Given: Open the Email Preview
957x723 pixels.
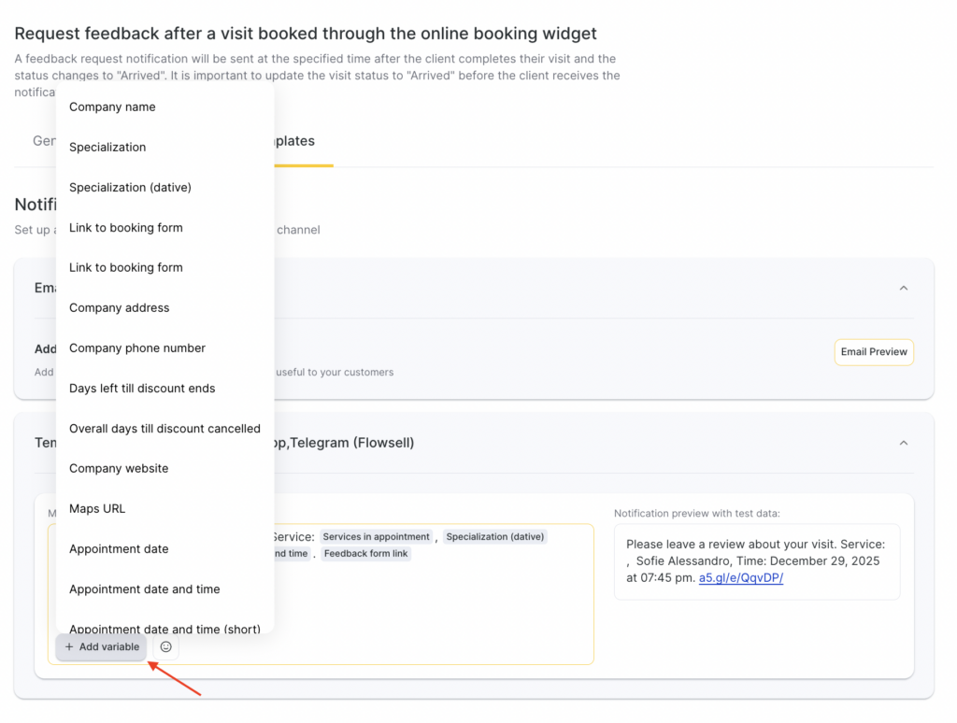Looking at the screenshot, I should pyautogui.click(x=874, y=352).
